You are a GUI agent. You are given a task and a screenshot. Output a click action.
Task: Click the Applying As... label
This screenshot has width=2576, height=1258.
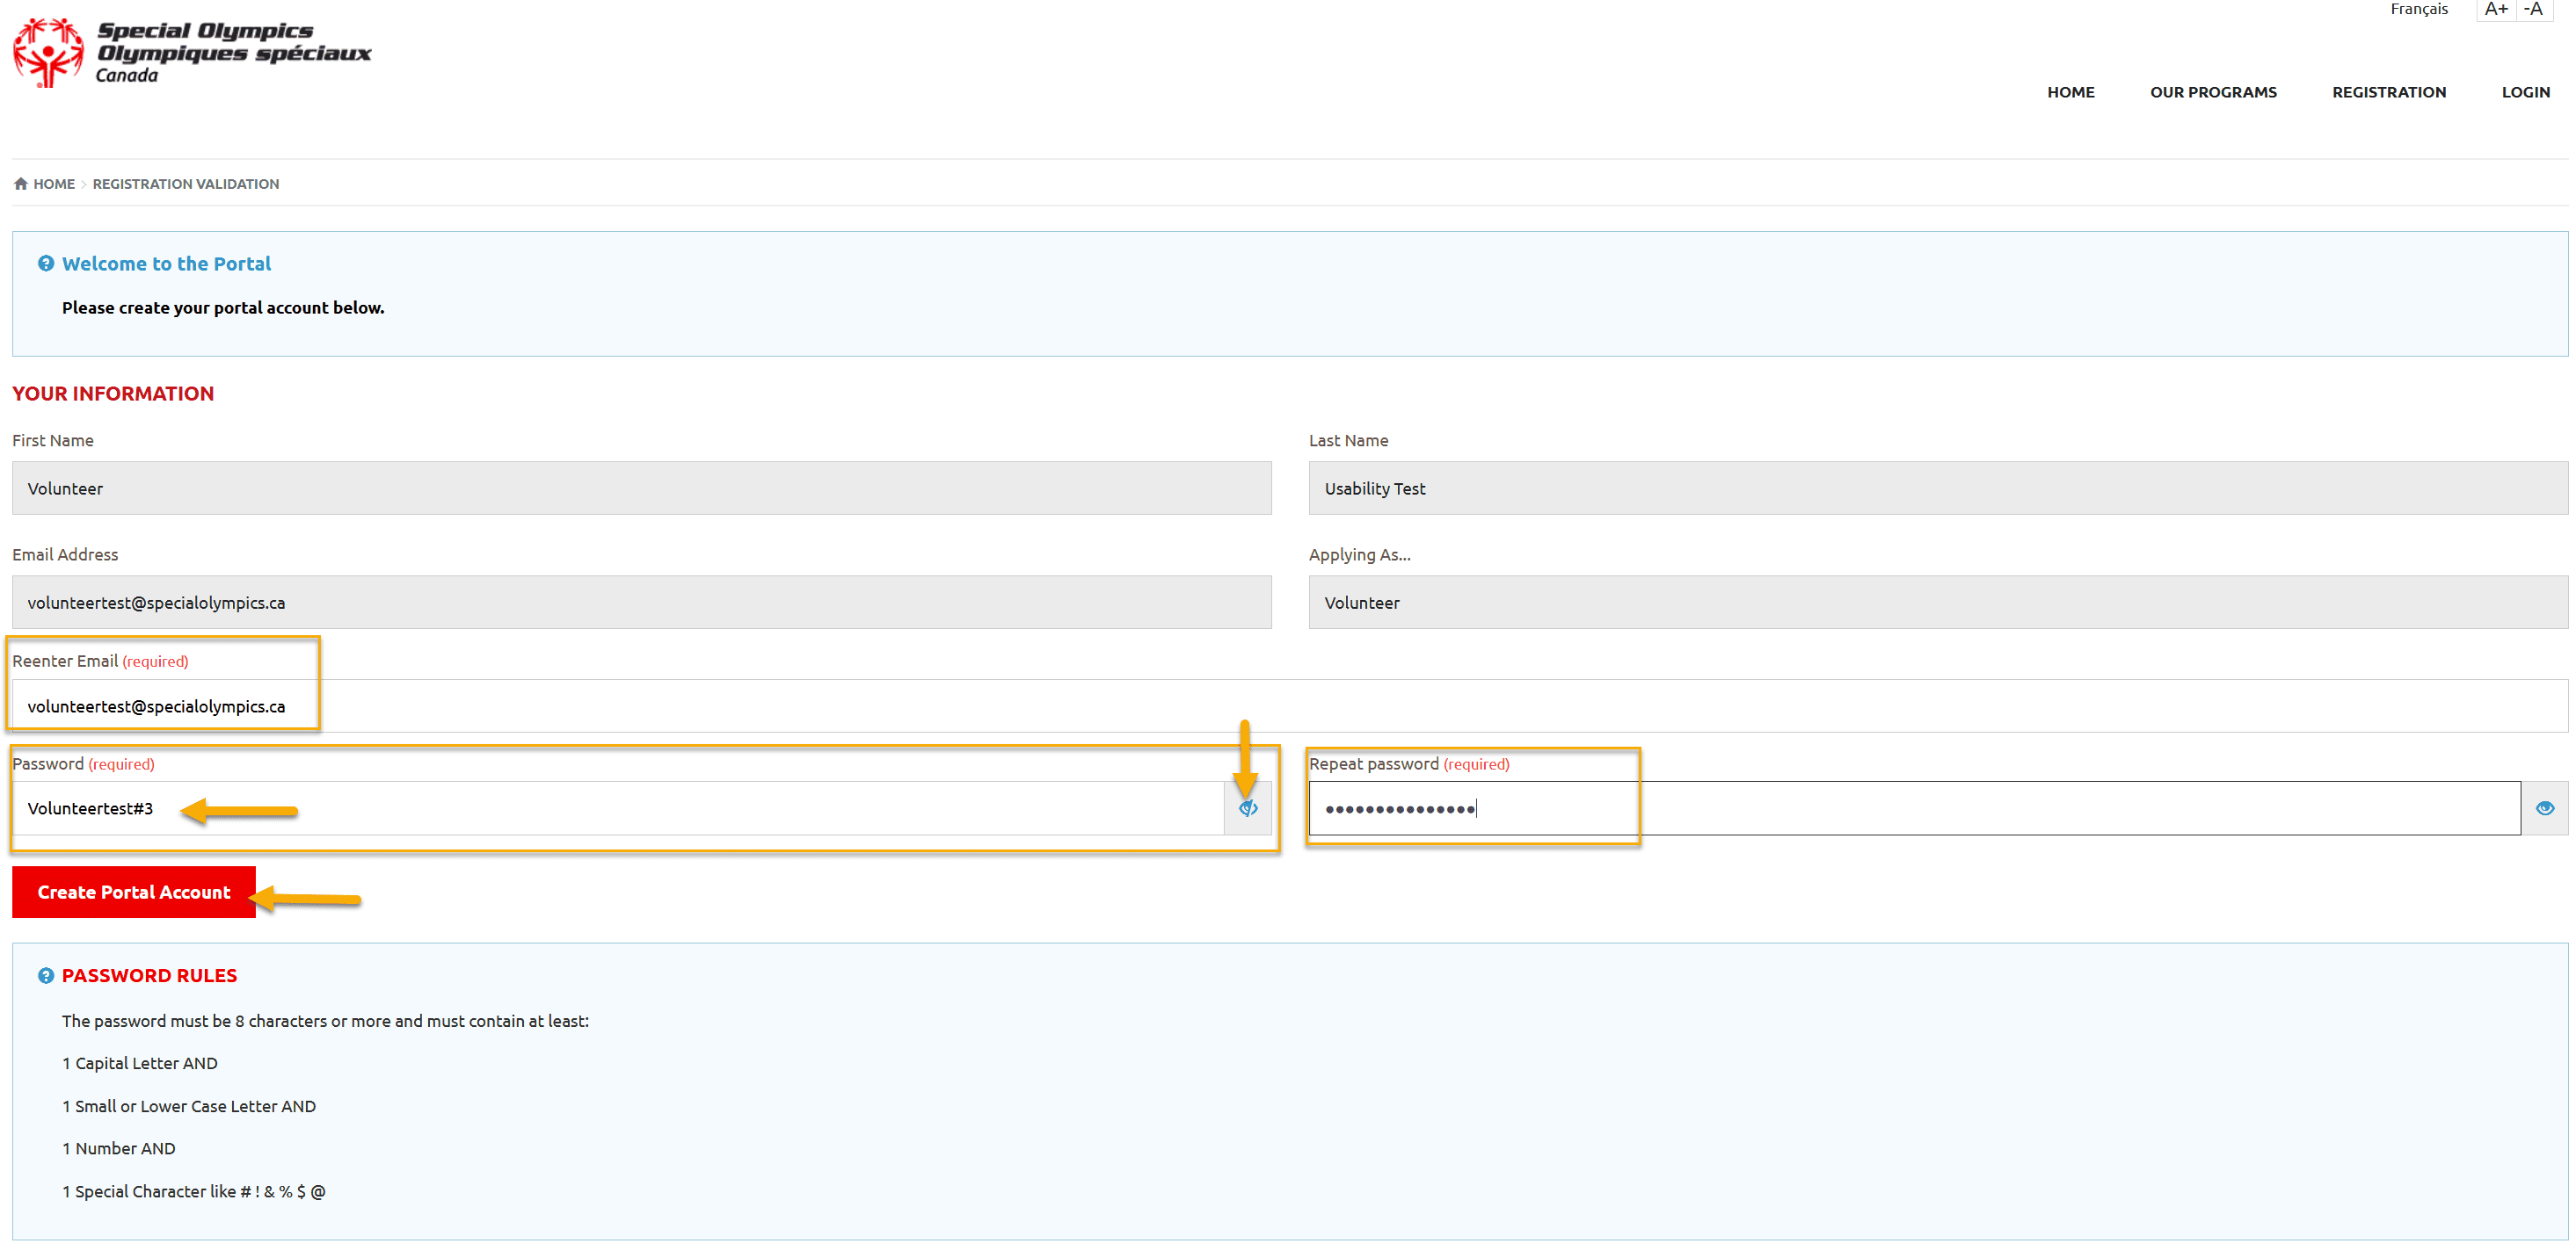tap(1360, 554)
